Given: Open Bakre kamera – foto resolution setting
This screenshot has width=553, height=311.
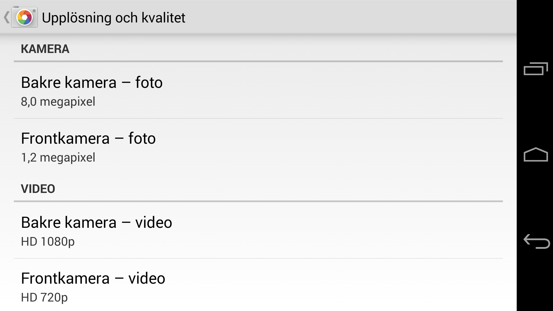Looking at the screenshot, I should coord(258,90).
